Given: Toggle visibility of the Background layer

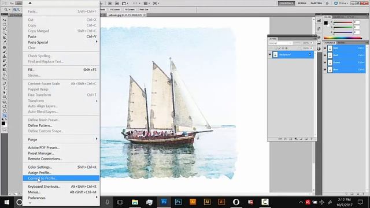Looking at the screenshot, I should (x=270, y=55).
